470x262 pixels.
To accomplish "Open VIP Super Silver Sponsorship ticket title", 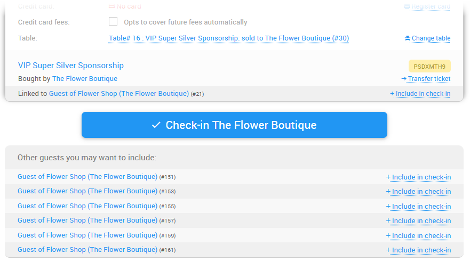I will tap(71, 65).
